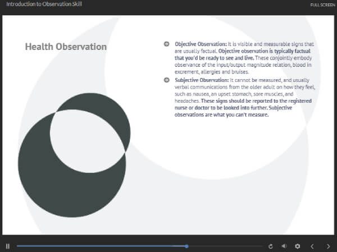Replay the current slide

(271, 246)
